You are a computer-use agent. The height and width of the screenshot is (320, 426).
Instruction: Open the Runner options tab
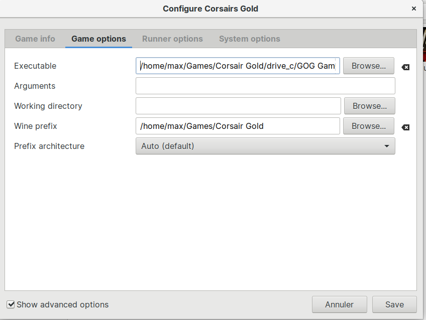click(x=172, y=39)
